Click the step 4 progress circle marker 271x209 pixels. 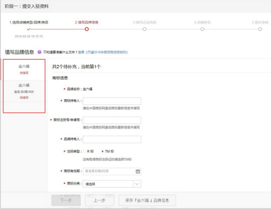[202, 29]
